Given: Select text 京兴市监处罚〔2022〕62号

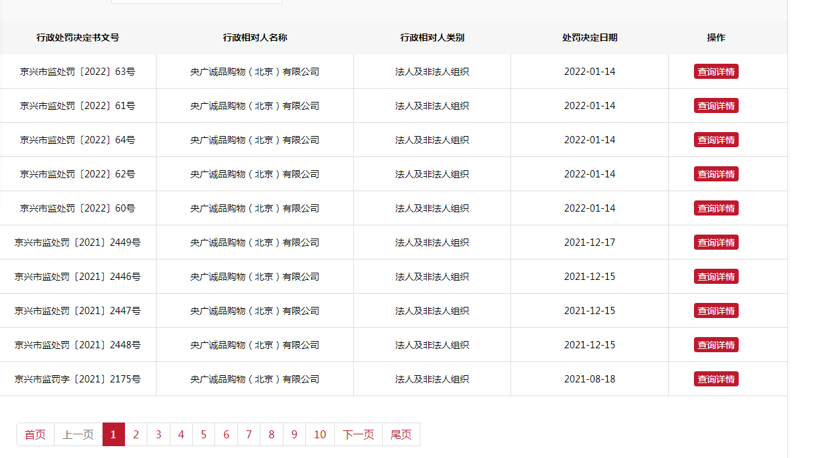Looking at the screenshot, I should 78,174.
